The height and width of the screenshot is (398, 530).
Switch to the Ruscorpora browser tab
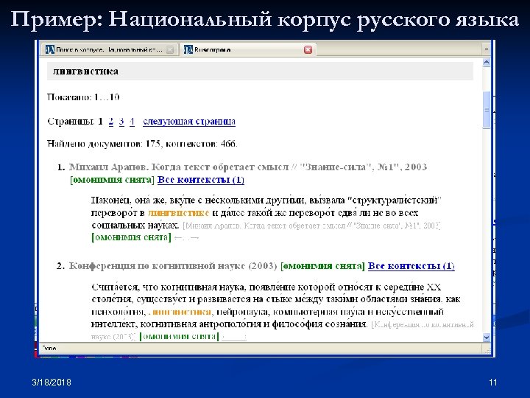(248, 50)
